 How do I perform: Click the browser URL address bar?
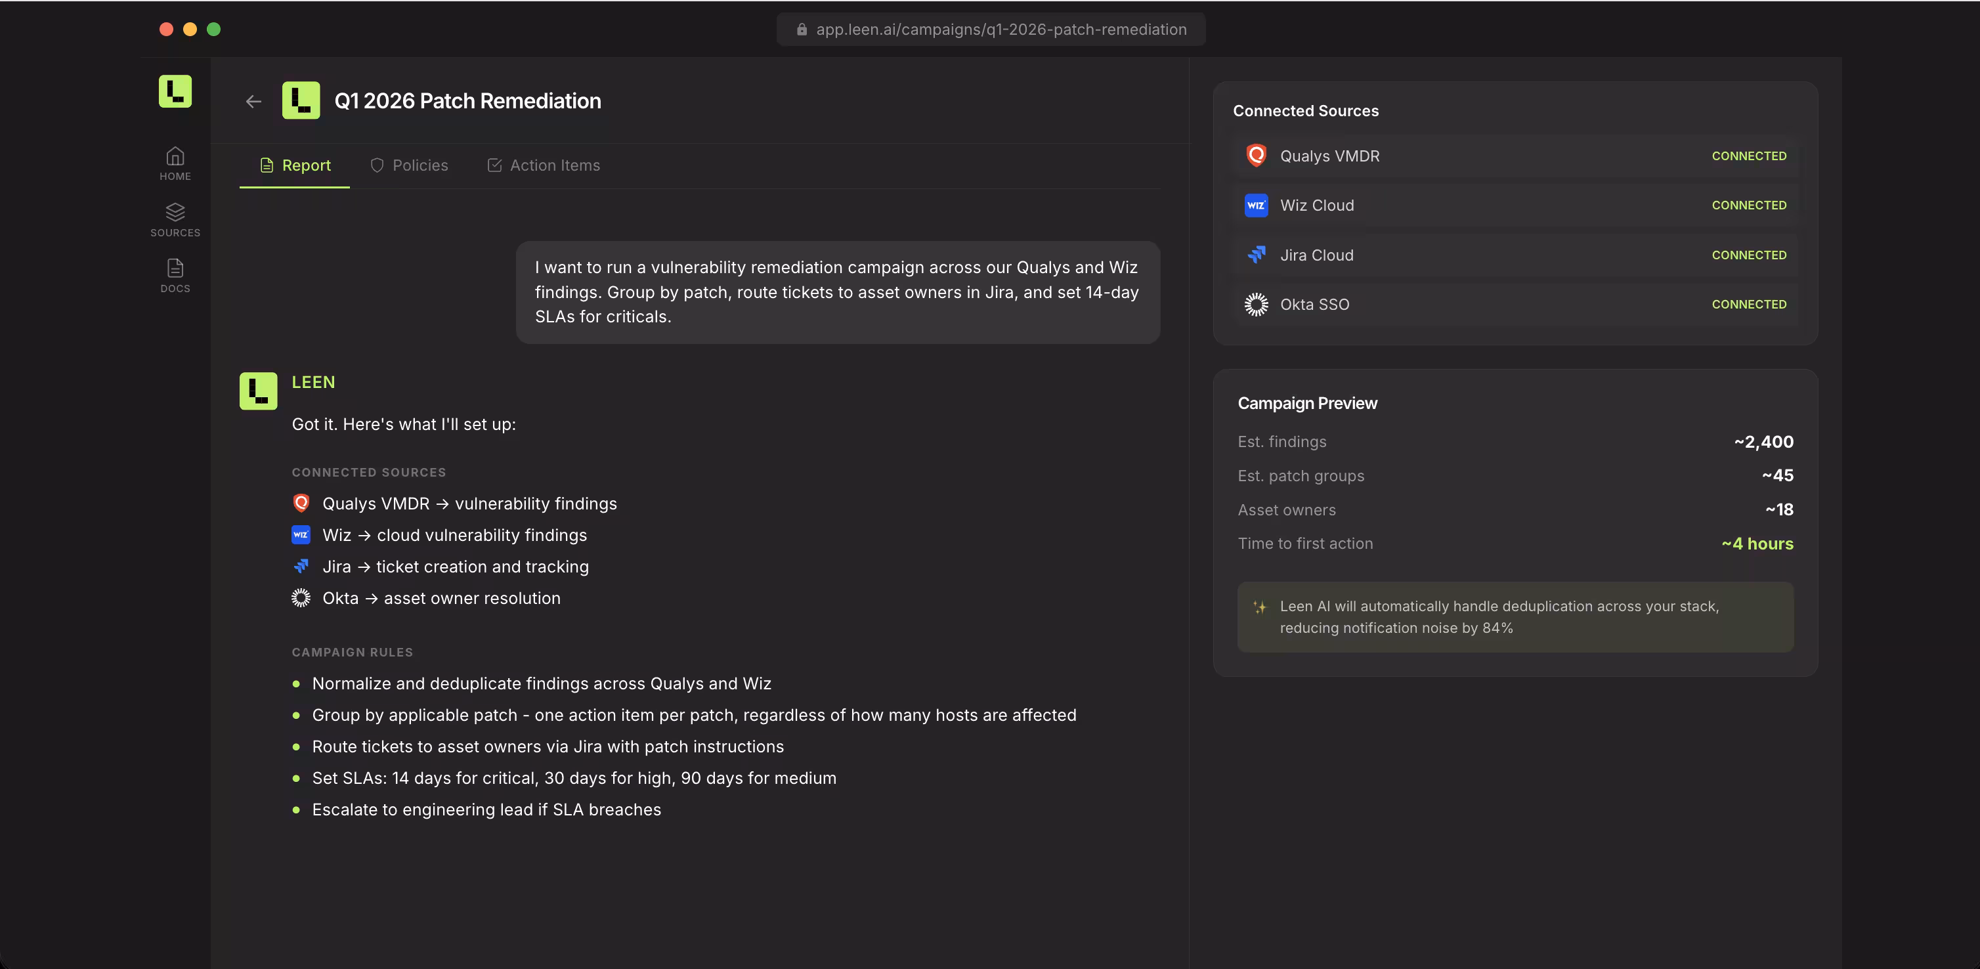(x=991, y=29)
